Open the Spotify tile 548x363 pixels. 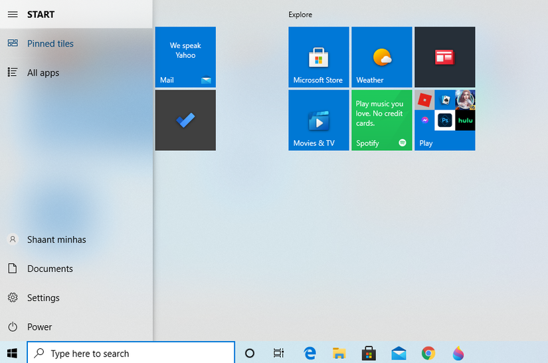click(x=382, y=120)
